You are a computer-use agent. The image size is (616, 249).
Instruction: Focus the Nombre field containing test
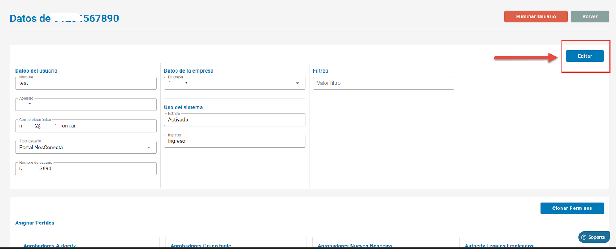click(86, 83)
